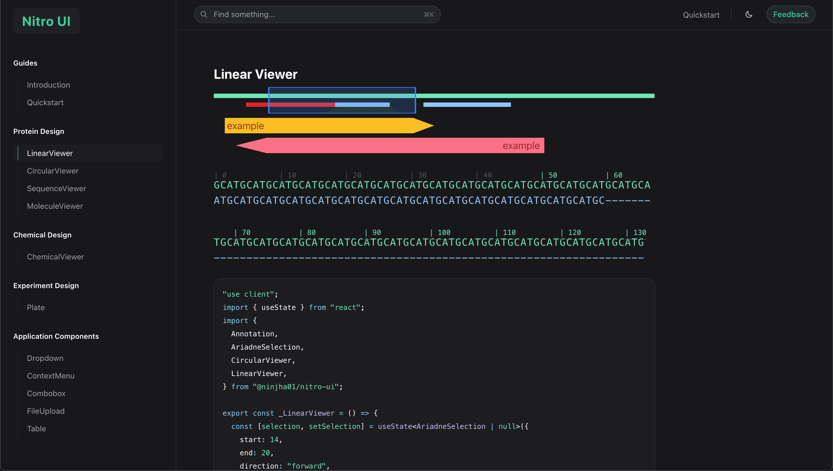Open Quickstart guide in sidebar
The height and width of the screenshot is (471, 833).
(45, 102)
